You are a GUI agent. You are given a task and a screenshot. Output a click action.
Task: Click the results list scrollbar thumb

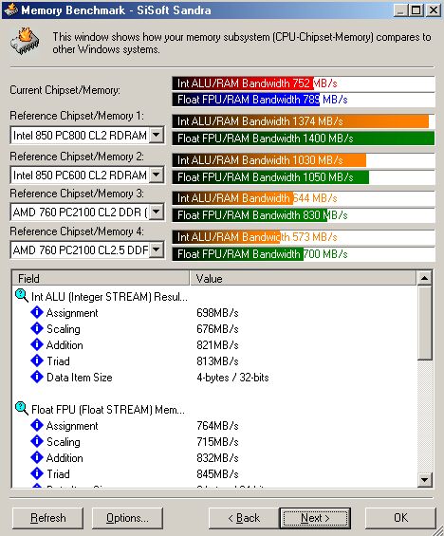[x=424, y=323]
